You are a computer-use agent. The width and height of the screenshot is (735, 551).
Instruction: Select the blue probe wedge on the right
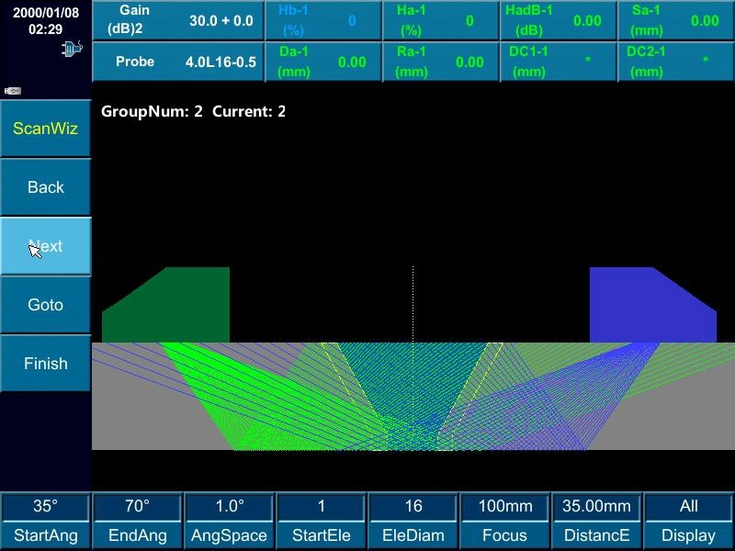651,306
